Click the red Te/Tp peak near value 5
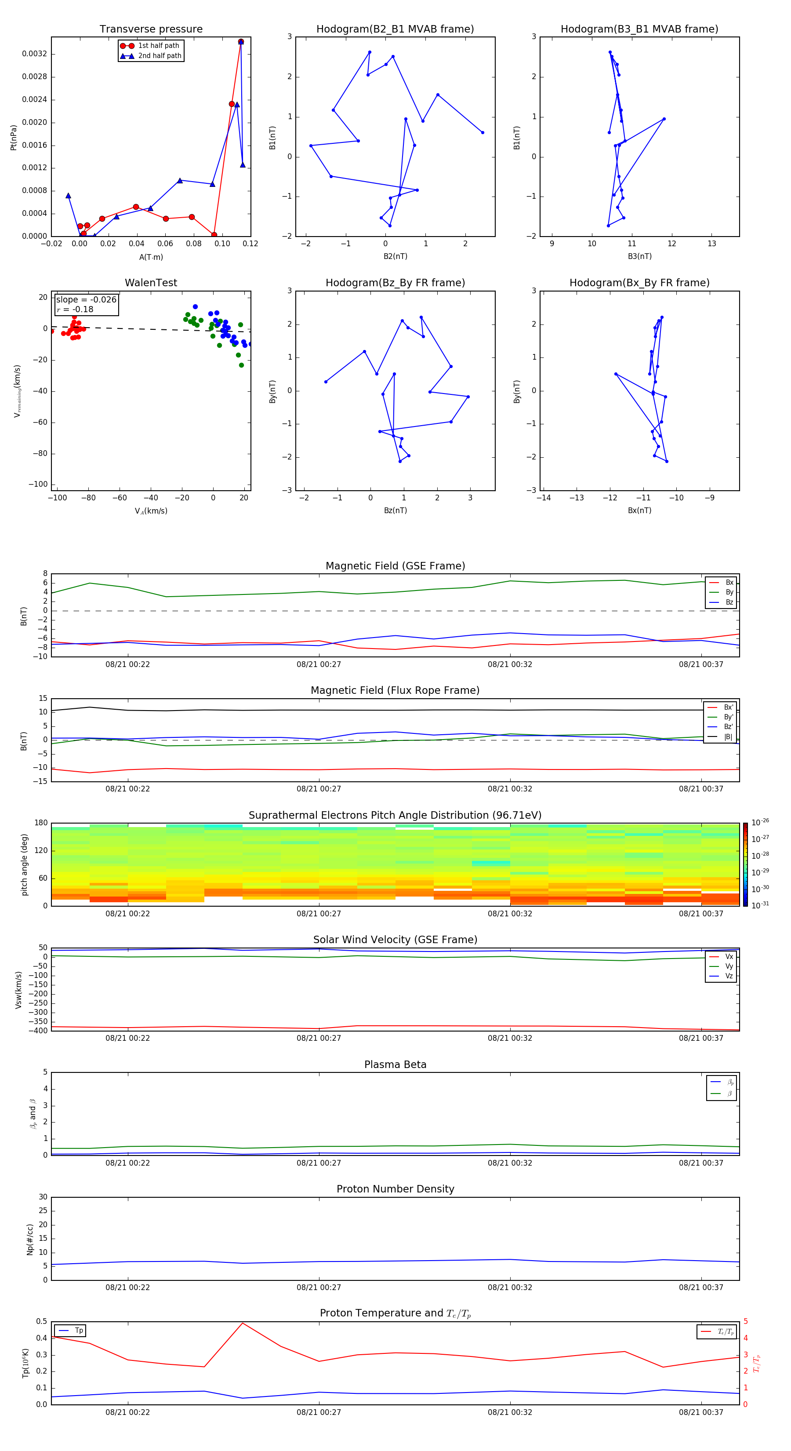Viewport: 791px width, 1451px height. [243, 1323]
